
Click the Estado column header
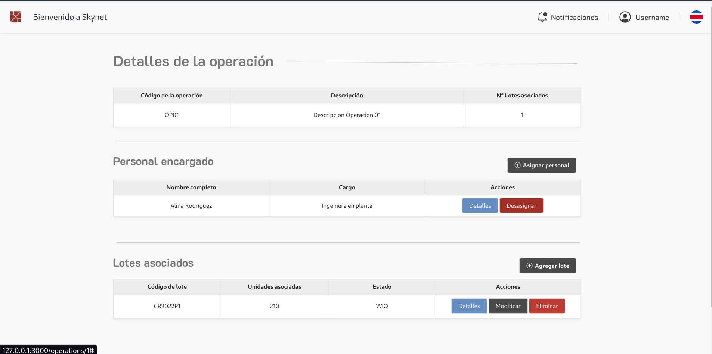tap(382, 287)
